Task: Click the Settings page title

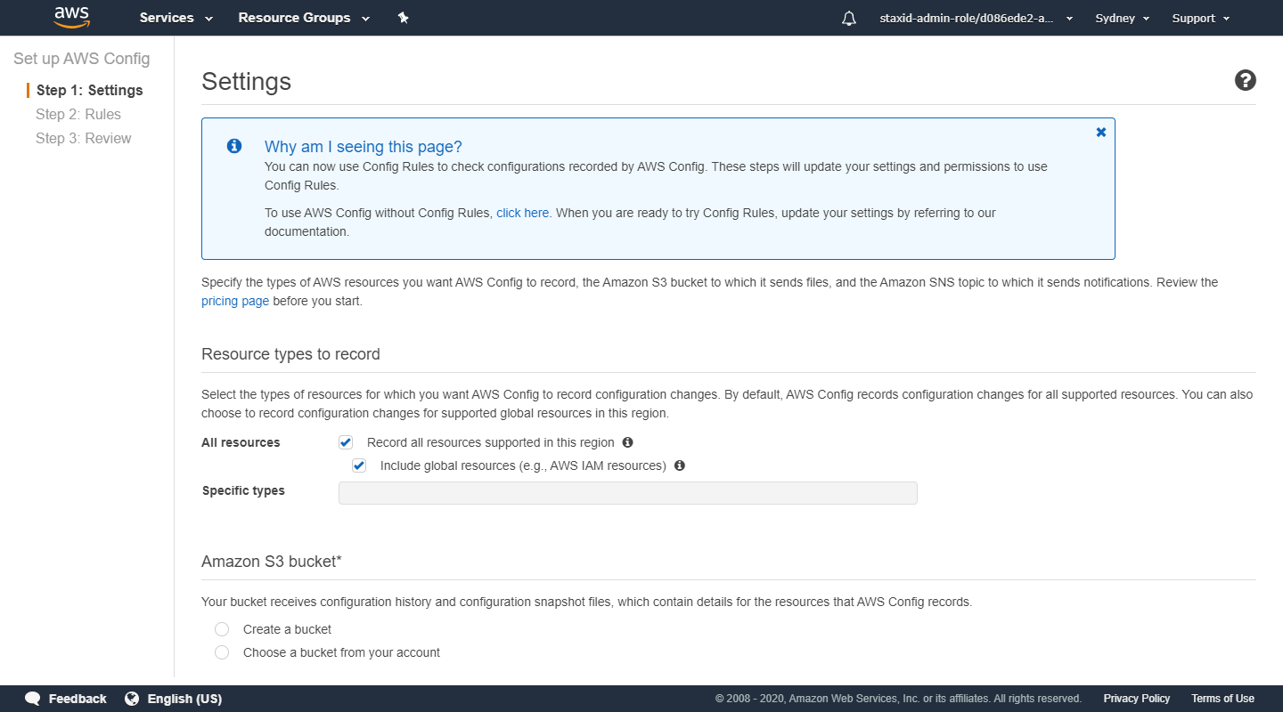Action: (x=247, y=81)
